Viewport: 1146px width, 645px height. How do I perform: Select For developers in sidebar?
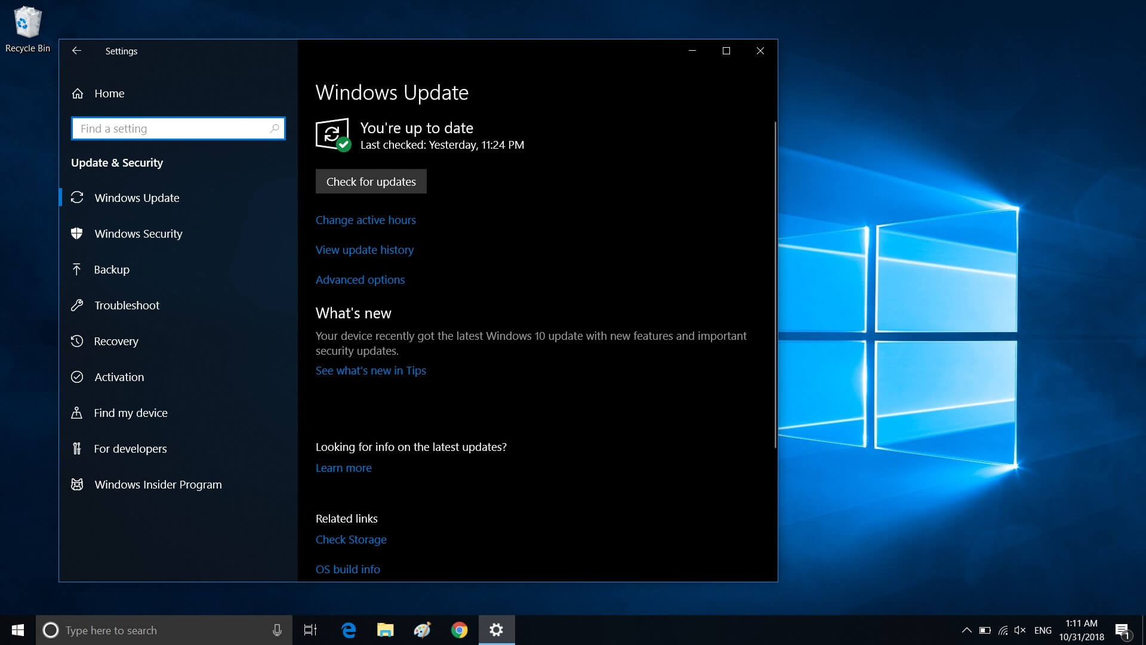[x=130, y=448]
